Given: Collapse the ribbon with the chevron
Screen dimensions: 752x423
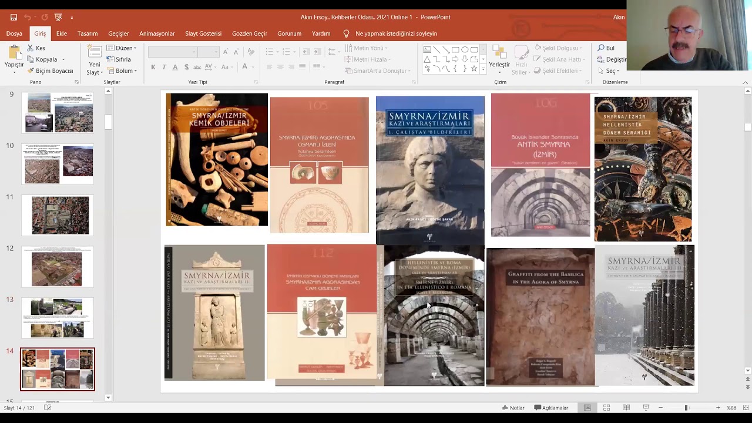Looking at the screenshot, I should 746,82.
